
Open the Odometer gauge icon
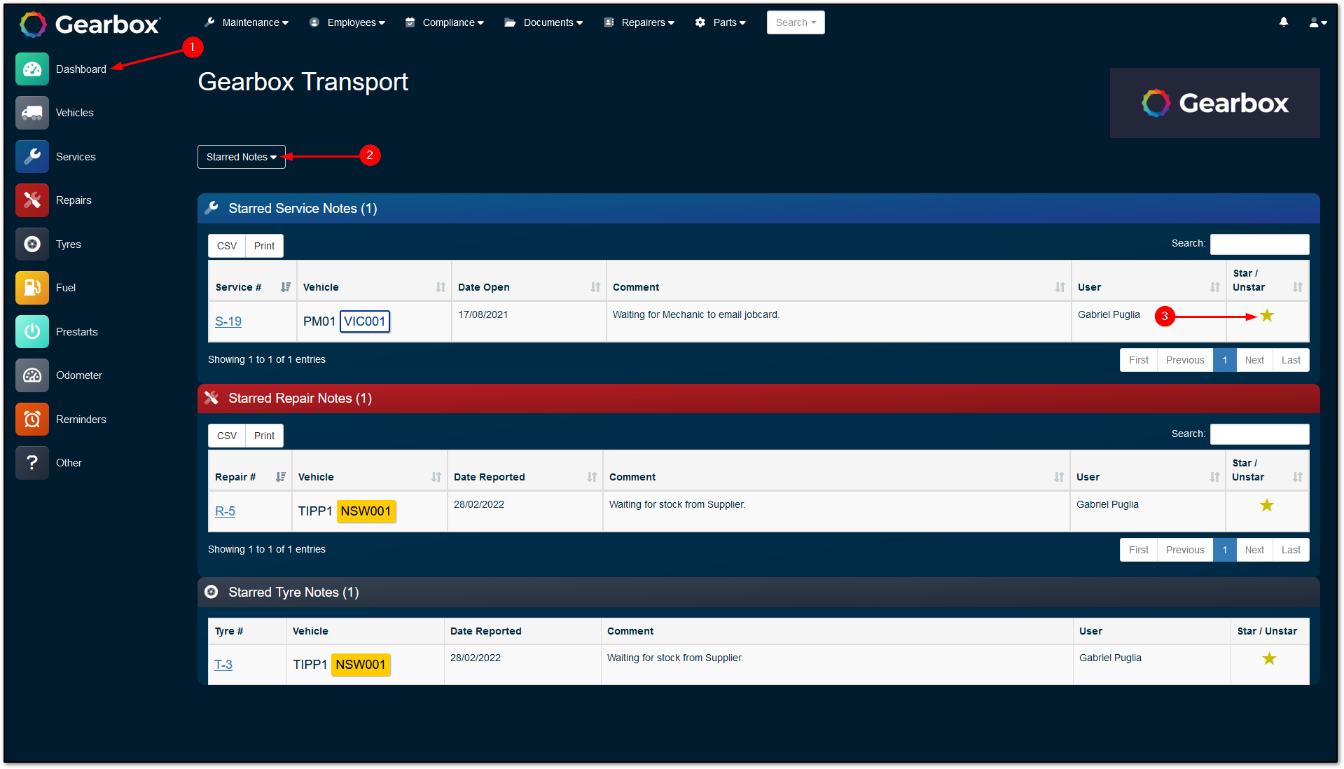point(32,375)
